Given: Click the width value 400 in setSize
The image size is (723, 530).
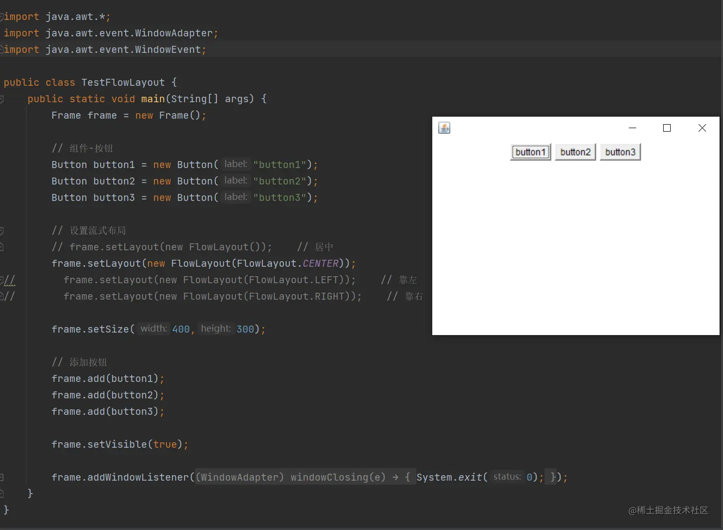Looking at the screenshot, I should (181, 329).
